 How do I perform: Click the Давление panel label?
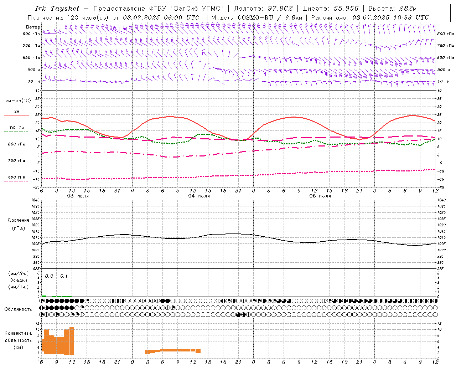pos(19,220)
